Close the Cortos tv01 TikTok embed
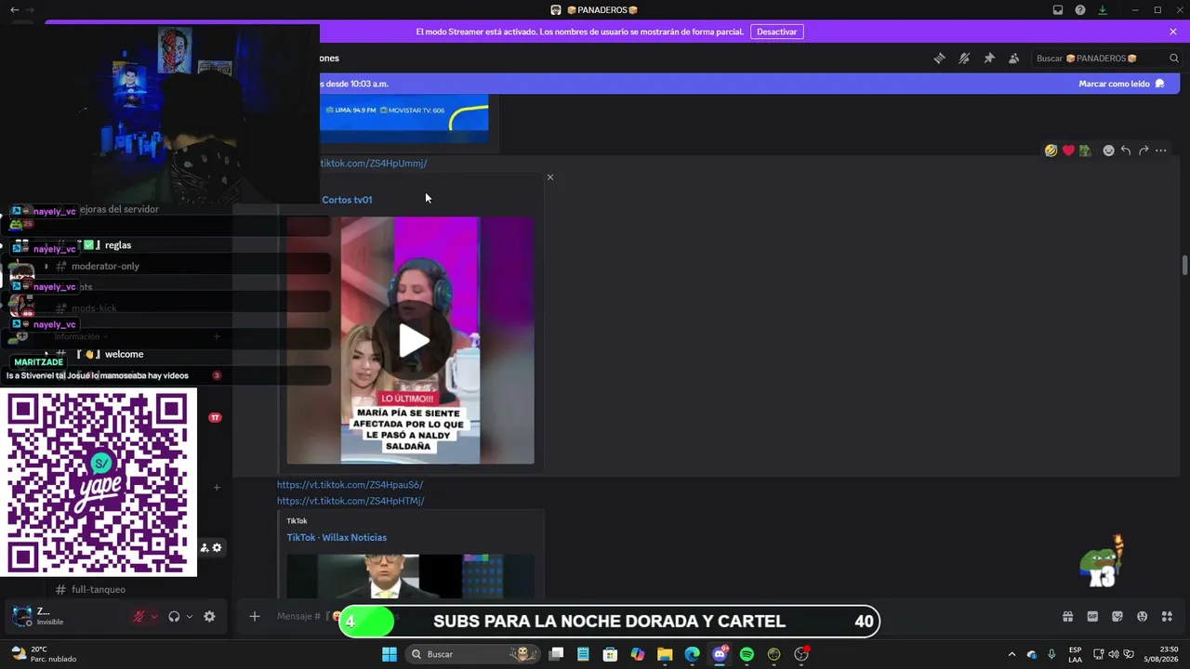The image size is (1190, 669). point(549,177)
